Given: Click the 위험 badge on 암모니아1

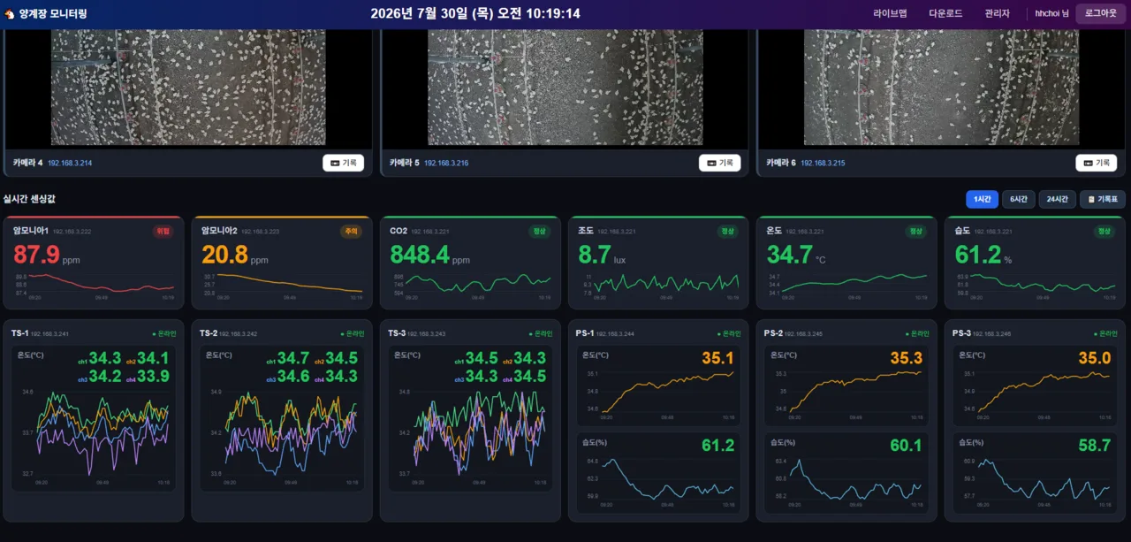Looking at the screenshot, I should pos(163,232).
